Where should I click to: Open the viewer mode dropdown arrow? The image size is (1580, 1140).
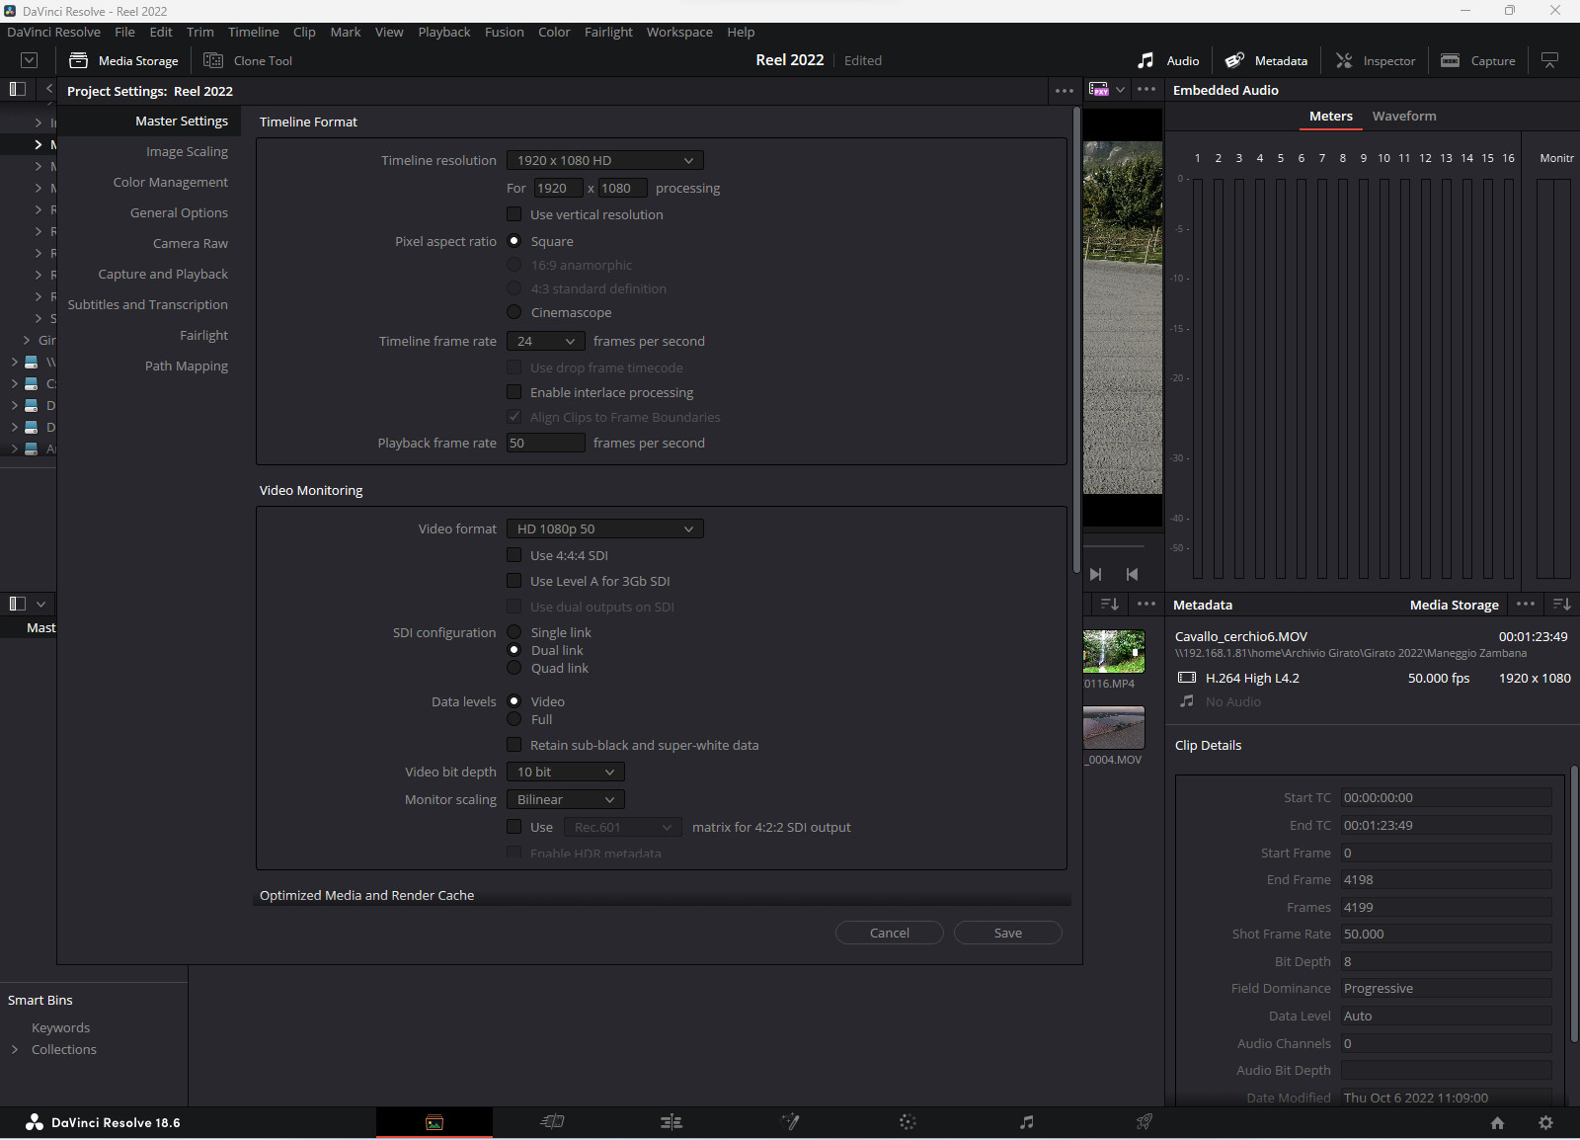tap(1120, 89)
